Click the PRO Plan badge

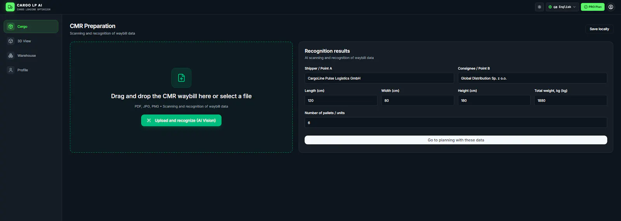593,7
